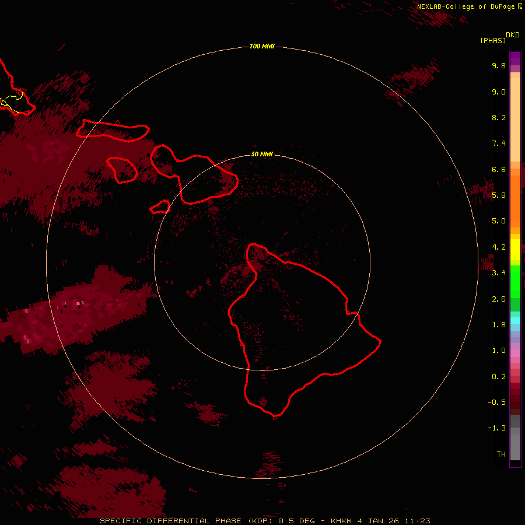Pick the yellow color bar segment
Screen dimensions: 525x525
tap(515, 250)
